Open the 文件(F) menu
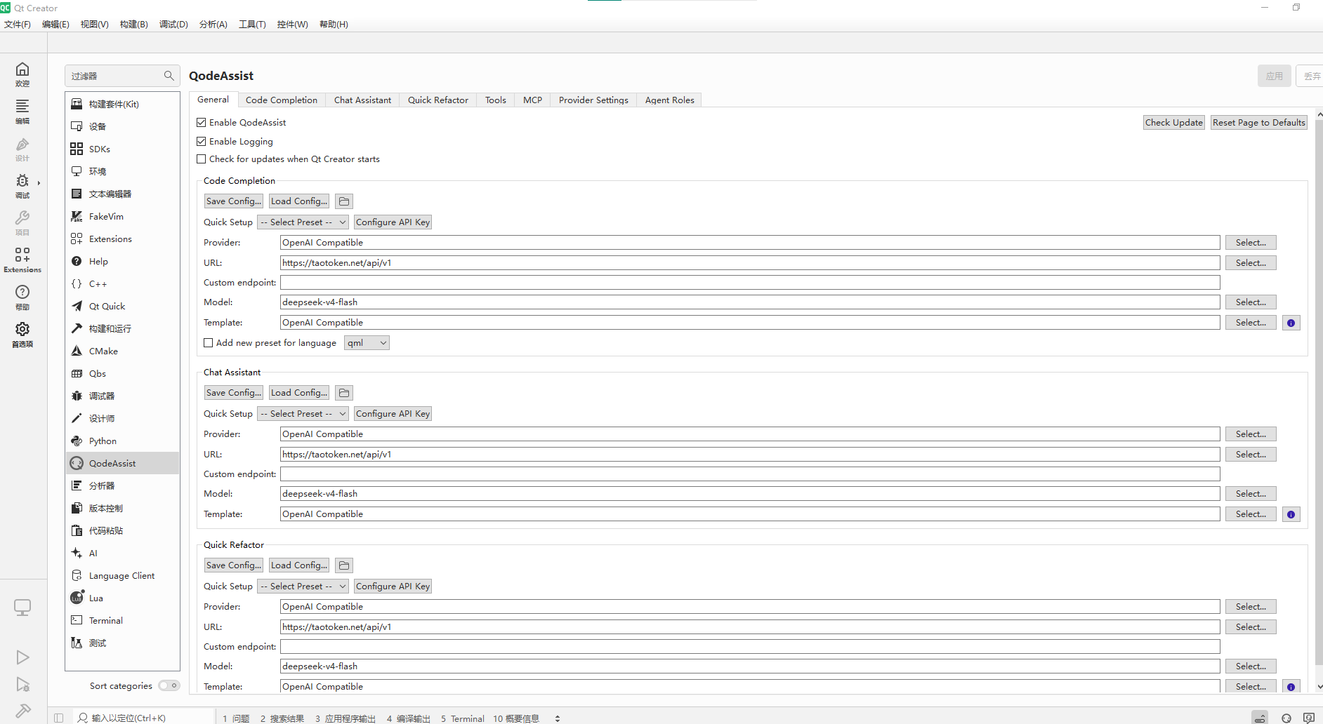This screenshot has height=724, width=1323. pos(18,24)
